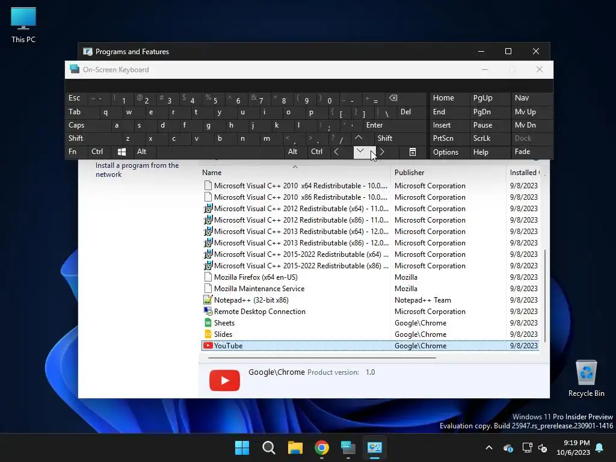Click the Enter key on keyboard
The height and width of the screenshot is (462, 616).
click(395, 125)
